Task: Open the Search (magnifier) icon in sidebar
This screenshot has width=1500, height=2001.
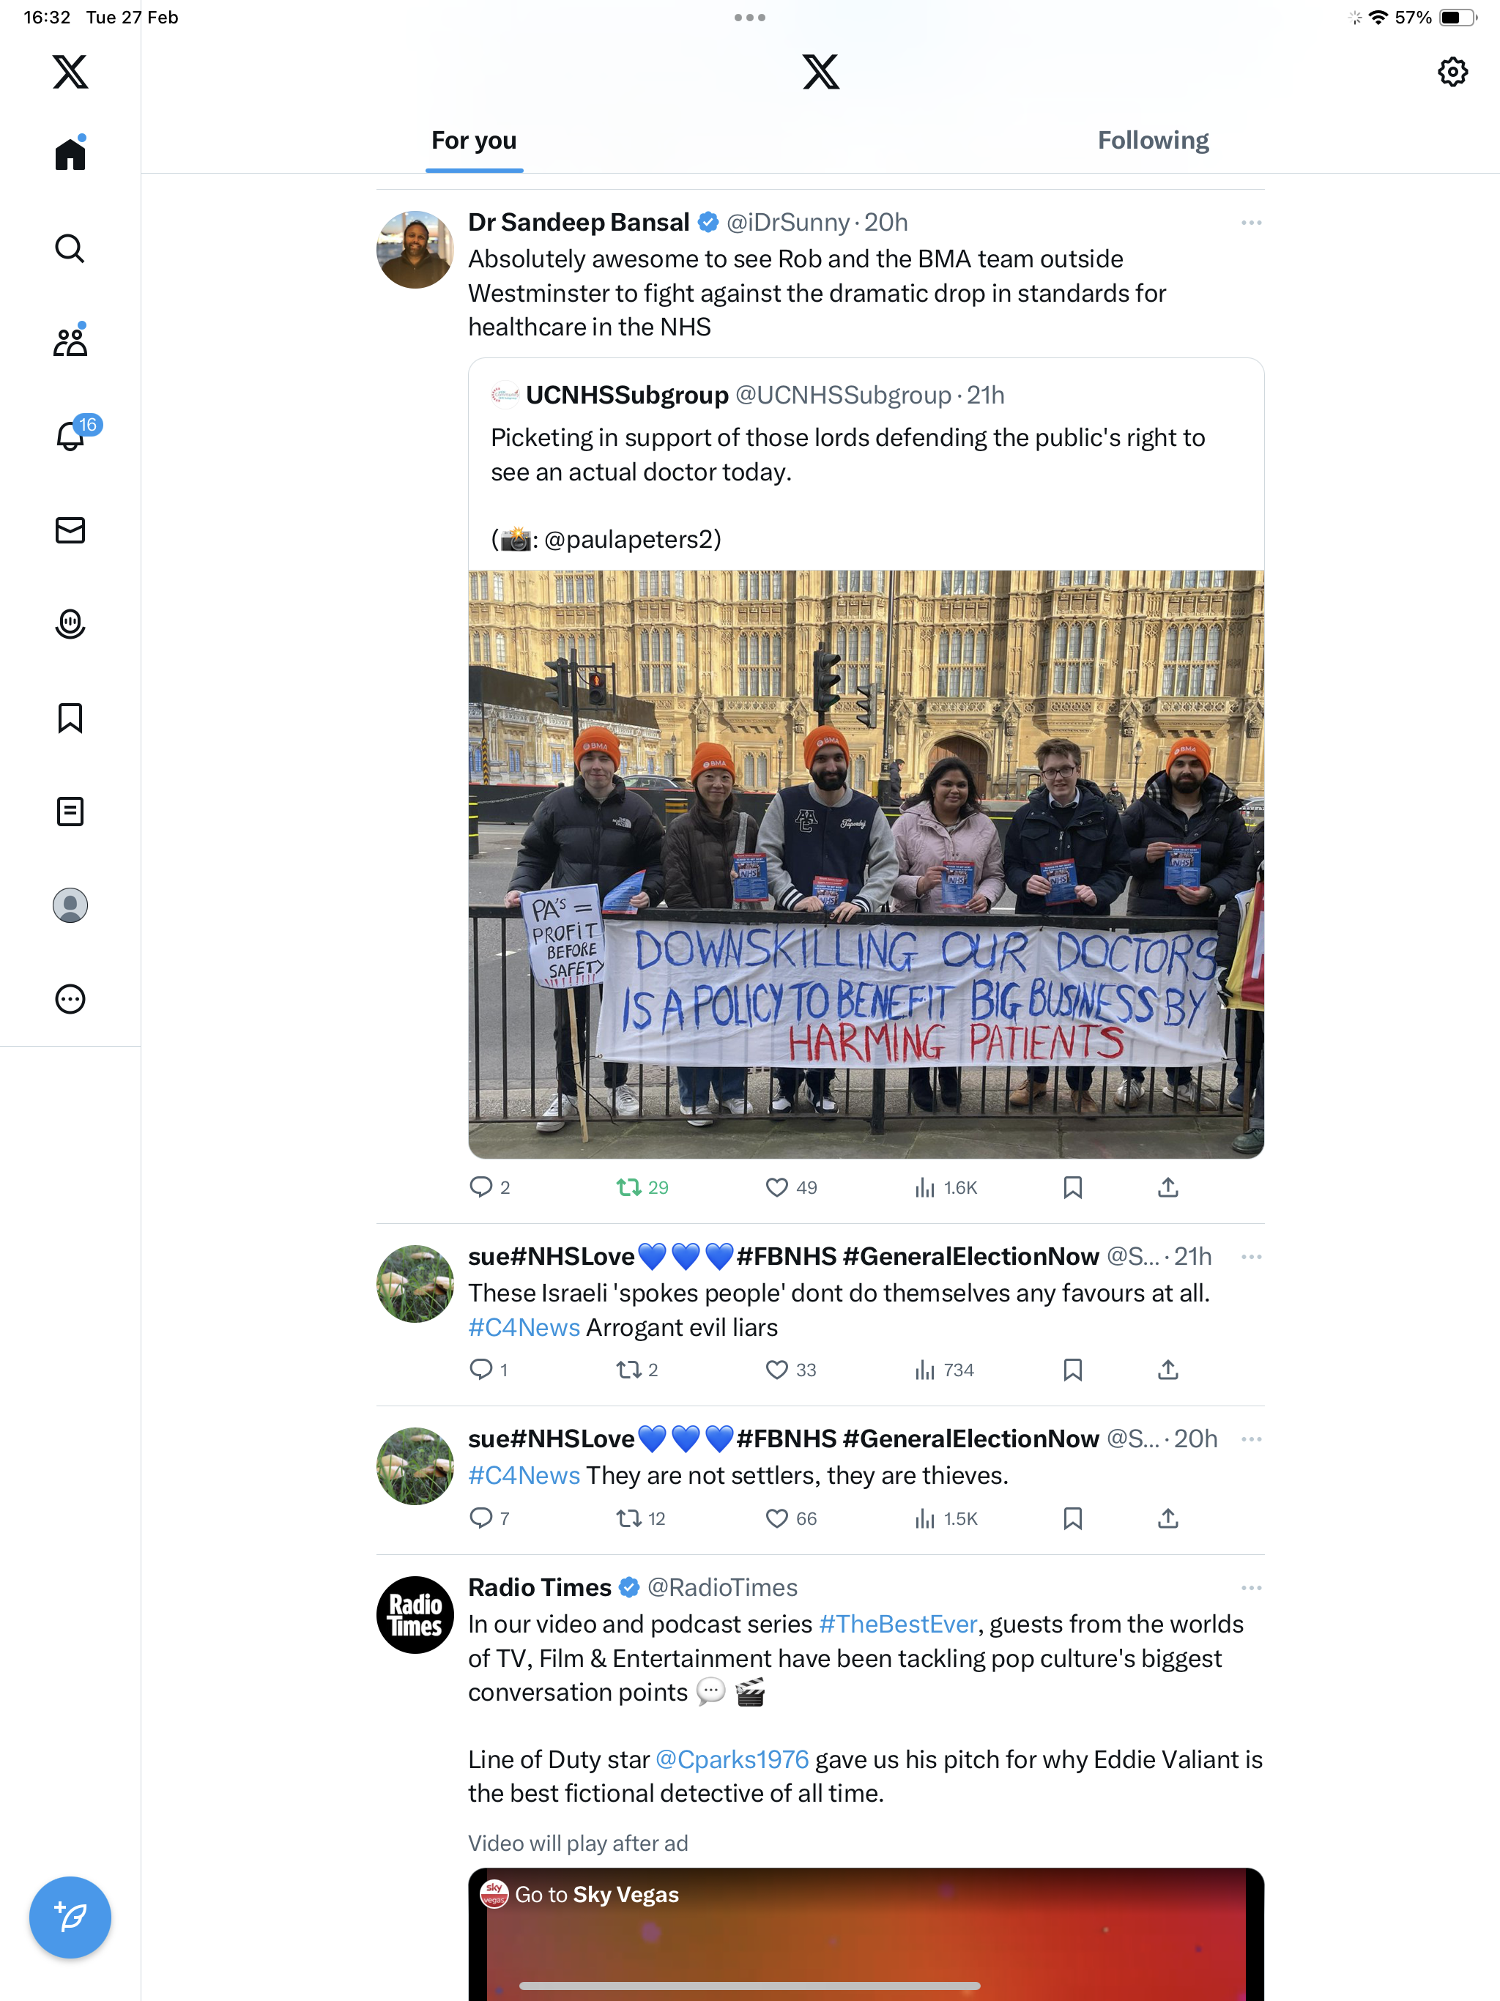Action: tap(70, 248)
